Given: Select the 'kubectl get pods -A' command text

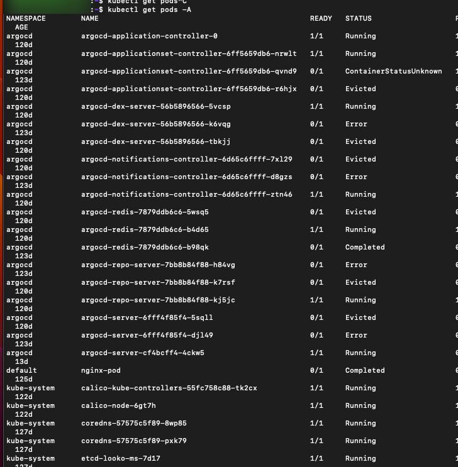Looking at the screenshot, I should click(149, 10).
